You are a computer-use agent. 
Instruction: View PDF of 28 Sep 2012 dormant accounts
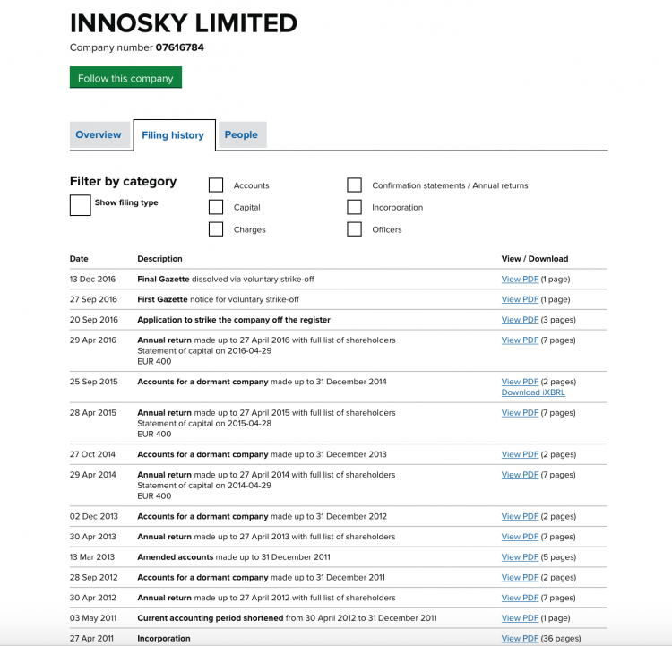pyautogui.click(x=520, y=577)
